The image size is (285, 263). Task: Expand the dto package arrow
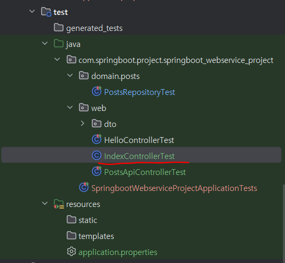(82, 123)
